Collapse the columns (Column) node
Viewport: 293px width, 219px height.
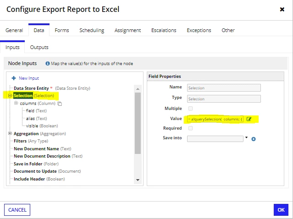pos(16,103)
